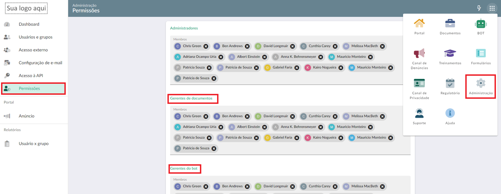501x194 pixels.
Task: Remove Kairo Nogueira from Gerentes de documentos
Action: pyautogui.click(x=341, y=138)
